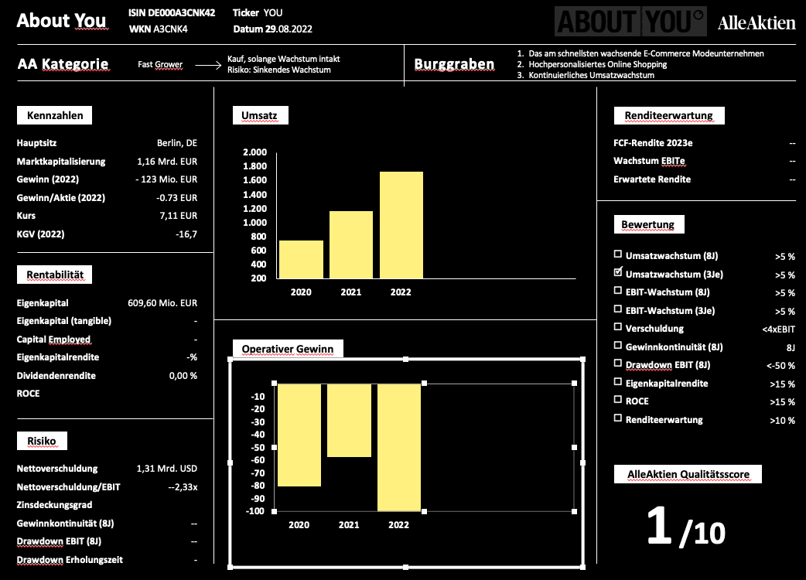This screenshot has height=580, width=806.
Task: Click the Operativer Gewinn chart title box
Action: 288,349
